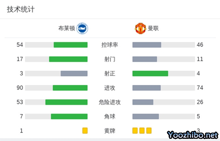Viewport: 220px width, 141px height.
Task: Open the Yoozhibo.net watermark link
Action: point(192,135)
